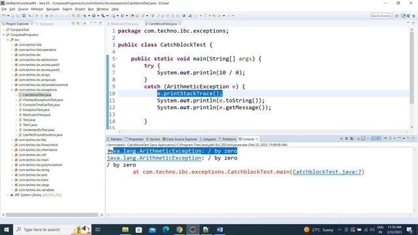Screen dimensions: 418x235
Task: Switch to the Navigator view tab
Action: click(45, 23)
